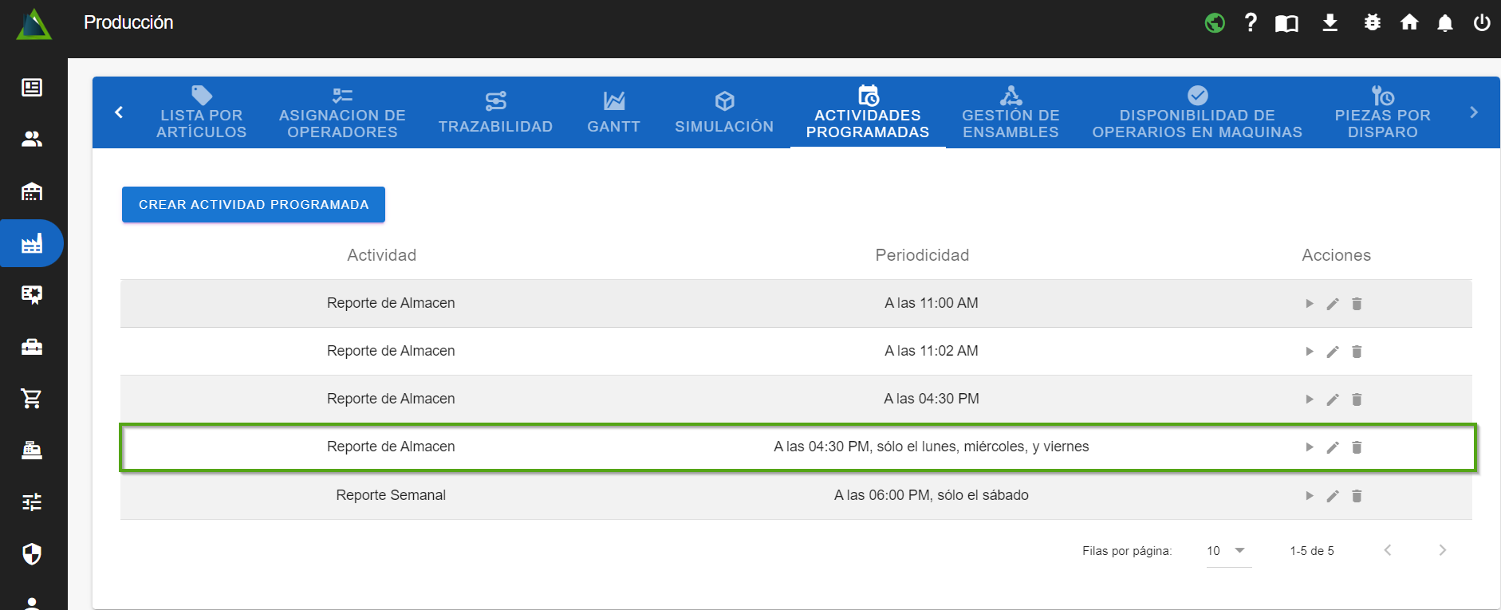Select the Gestión de Ensambles tab
Image resolution: width=1501 pixels, height=610 pixels.
[x=1011, y=112]
